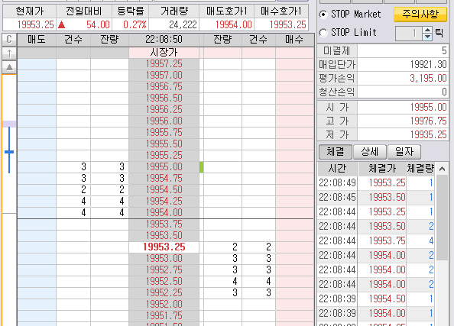Screen dimensions: 454x326
Task: Click price 19953.50 in order ladder
Action: (x=164, y=236)
